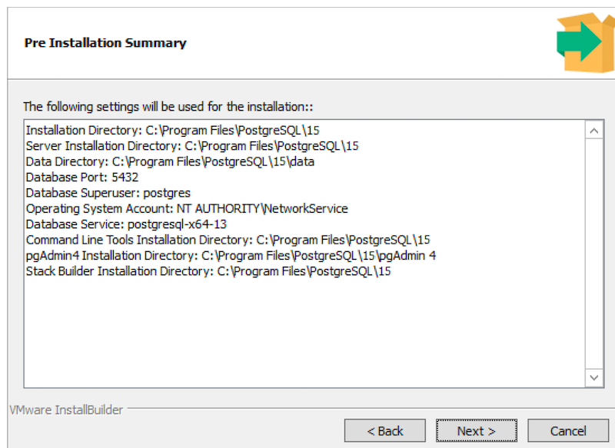Click the PostgreSQL installer box icon
This screenshot has width=615, height=448.
coord(585,42)
